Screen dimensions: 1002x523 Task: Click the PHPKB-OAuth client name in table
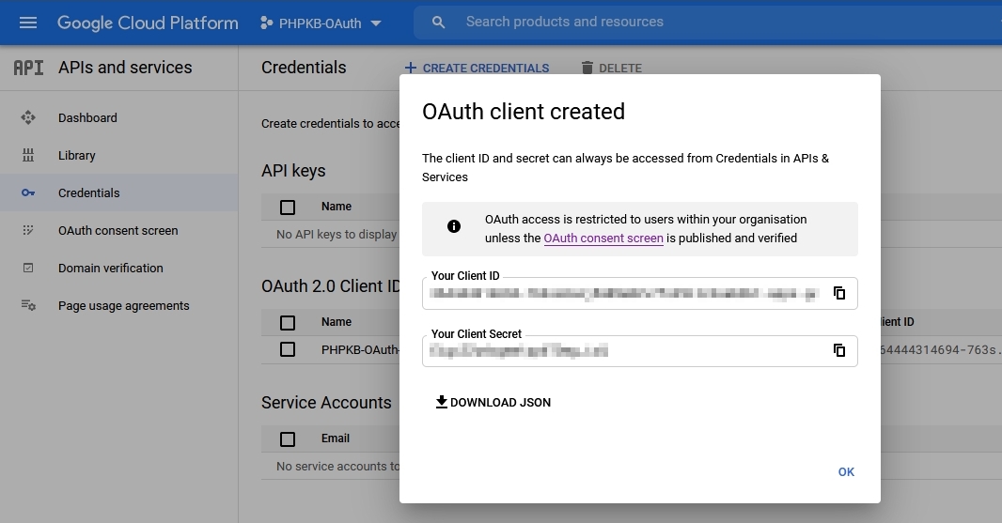click(360, 350)
